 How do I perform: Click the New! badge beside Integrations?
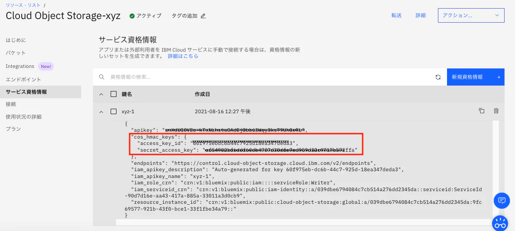[46, 66]
